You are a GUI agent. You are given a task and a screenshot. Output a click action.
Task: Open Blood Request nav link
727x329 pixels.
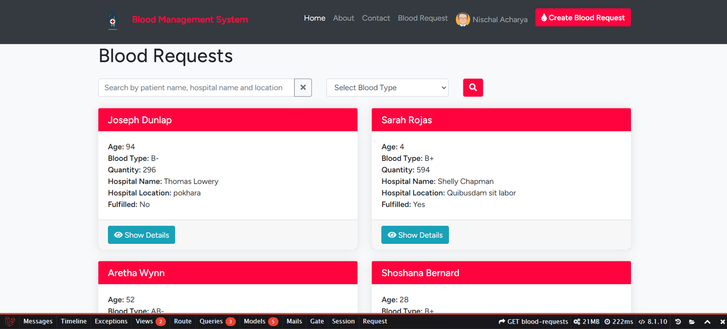[x=423, y=18]
